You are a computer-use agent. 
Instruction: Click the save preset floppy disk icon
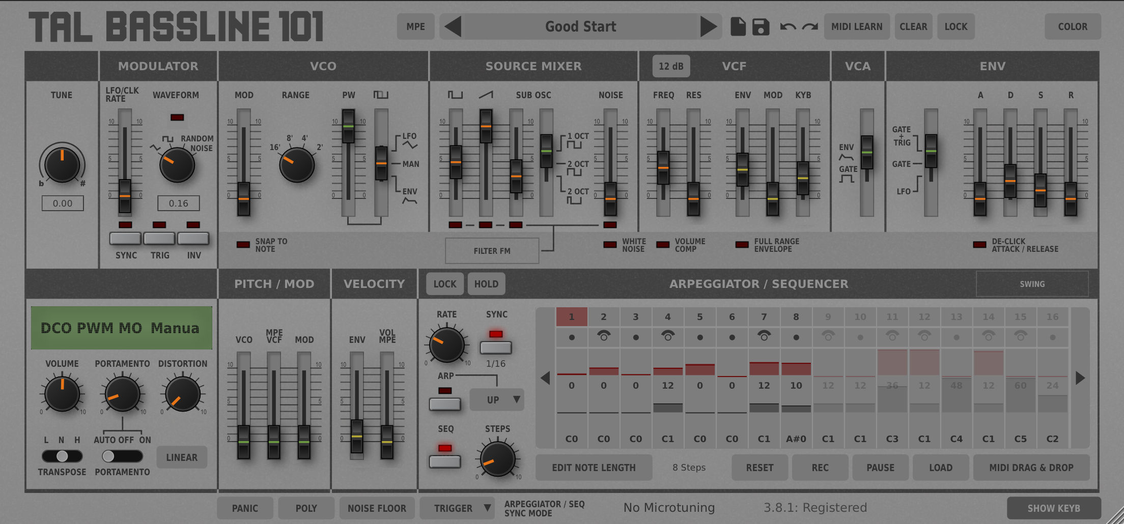point(761,26)
